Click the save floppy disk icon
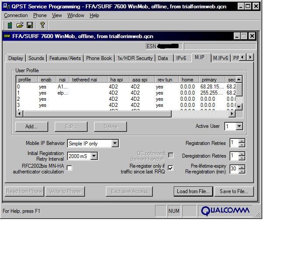Screen dimensions: 306x261 30,25
